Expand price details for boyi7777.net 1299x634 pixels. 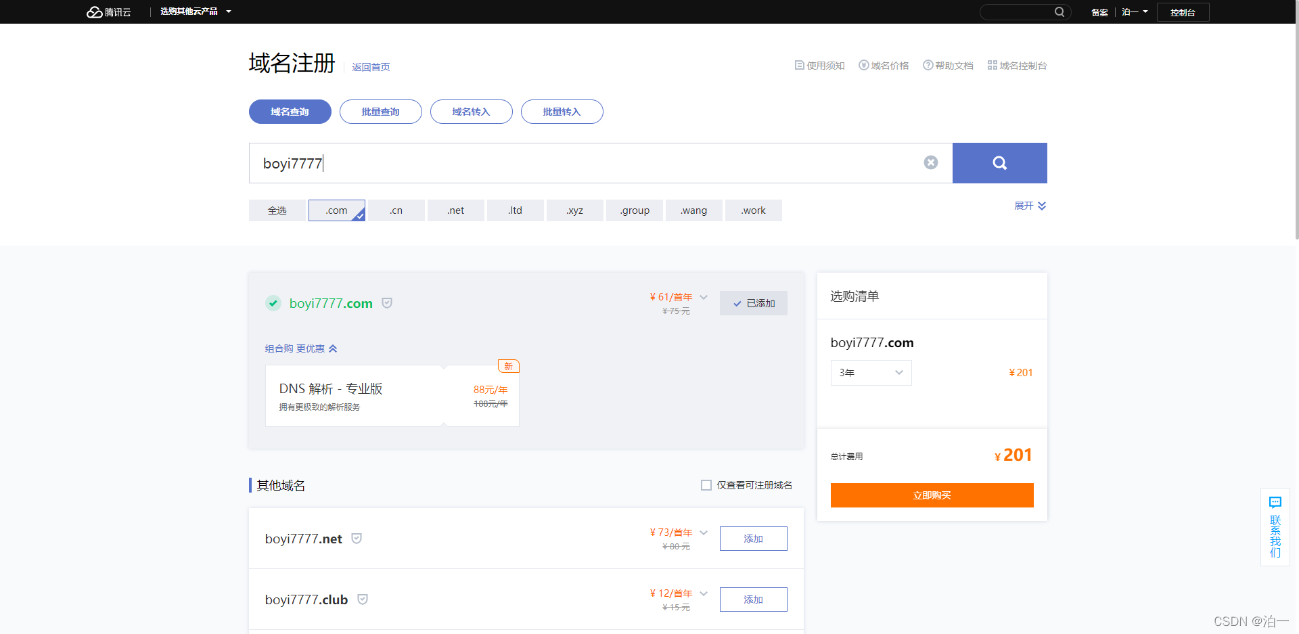(x=704, y=533)
